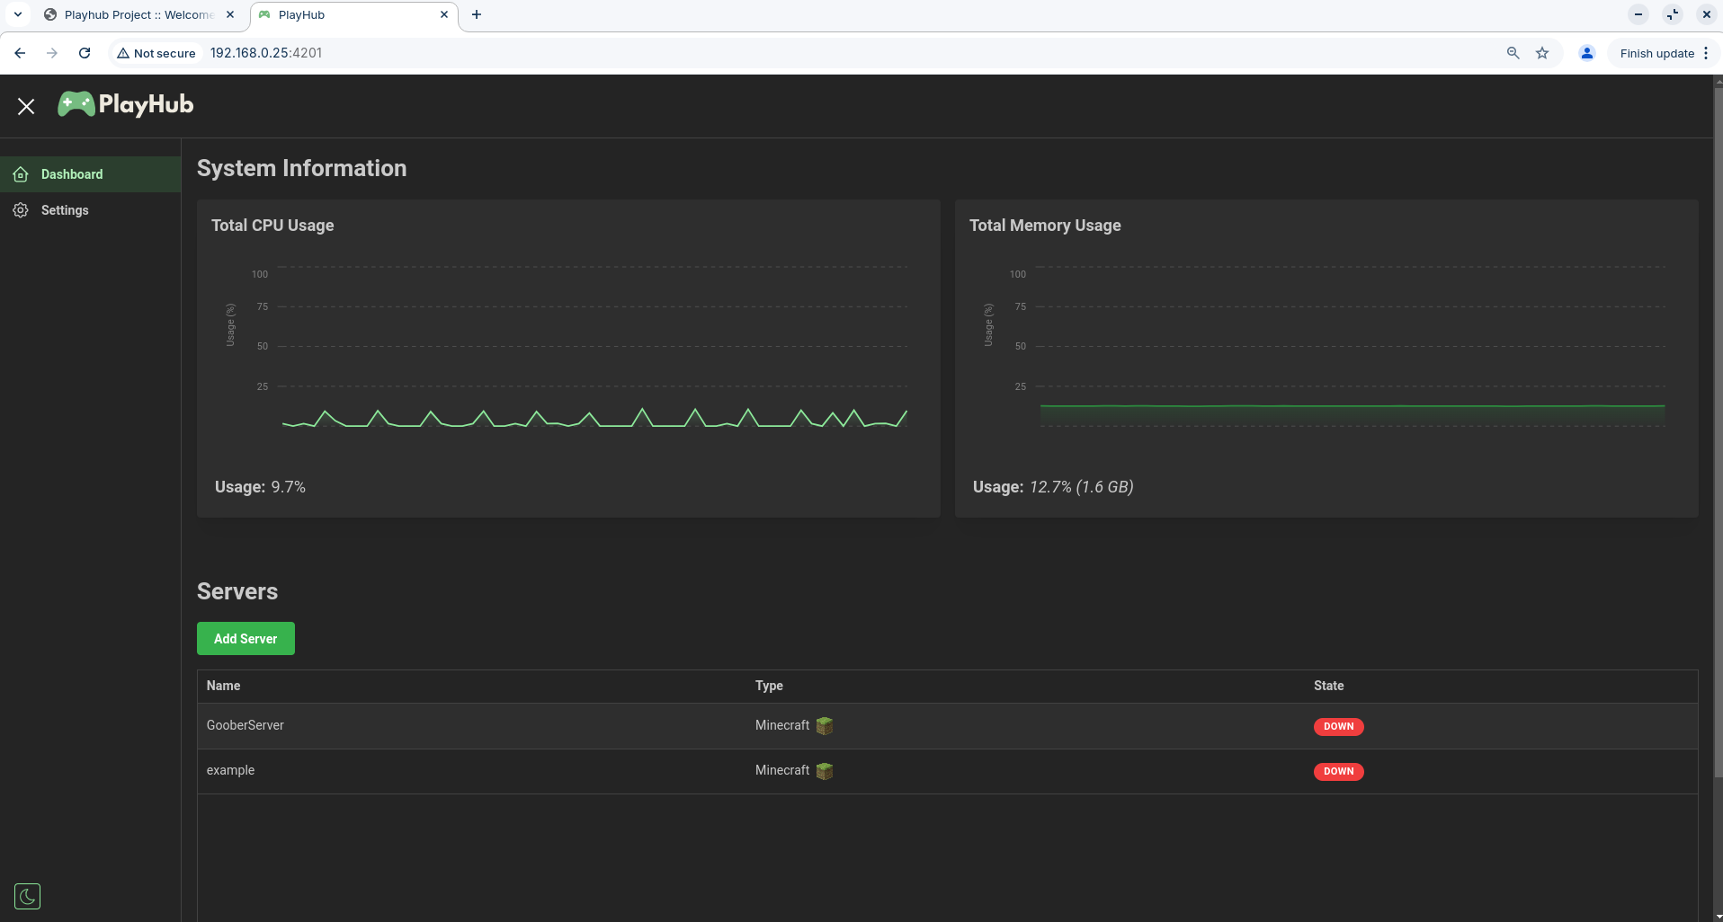Select the example server row
The height and width of the screenshot is (922, 1723).
pyautogui.click(x=231, y=770)
